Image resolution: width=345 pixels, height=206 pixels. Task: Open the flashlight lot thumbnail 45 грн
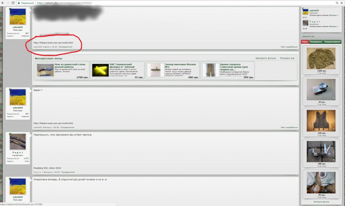(x=321, y=90)
